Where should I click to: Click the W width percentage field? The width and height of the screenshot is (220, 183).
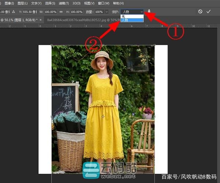coord(51,12)
